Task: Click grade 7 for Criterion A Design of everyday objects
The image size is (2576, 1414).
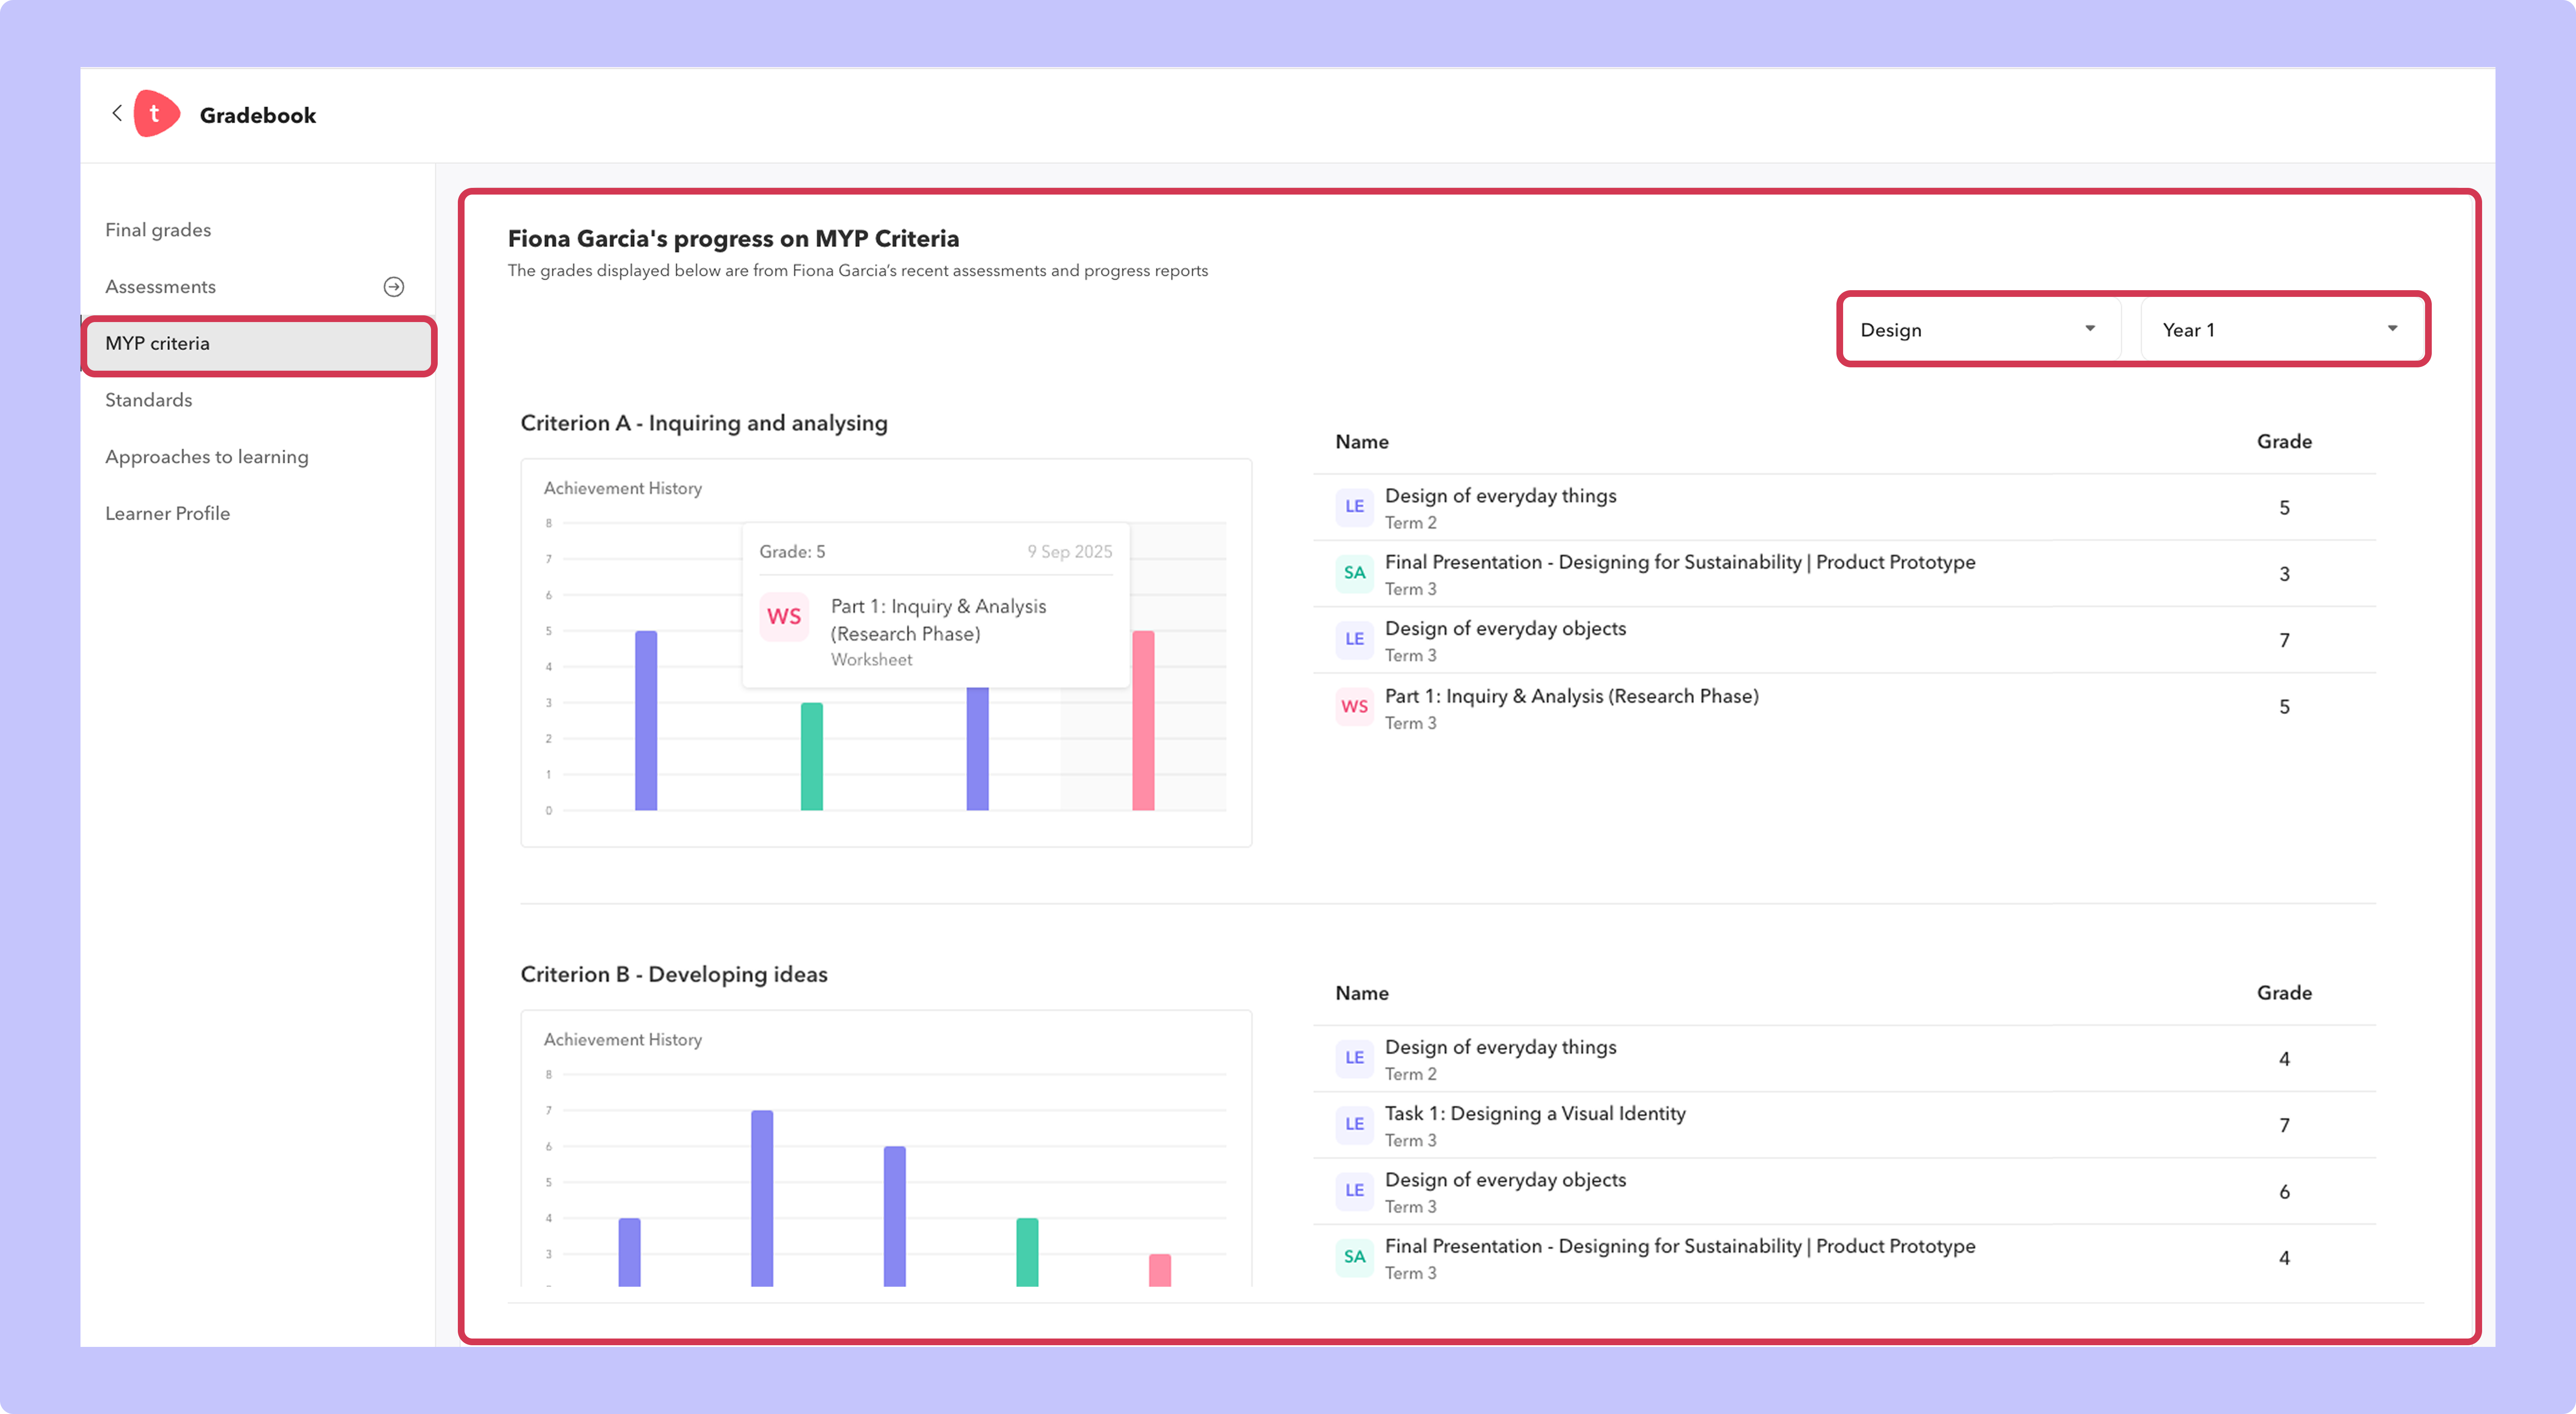Action: pyautogui.click(x=2284, y=640)
